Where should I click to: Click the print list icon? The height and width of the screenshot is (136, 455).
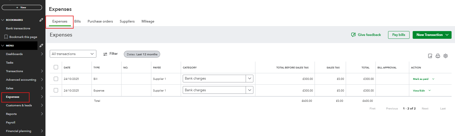point(438,56)
